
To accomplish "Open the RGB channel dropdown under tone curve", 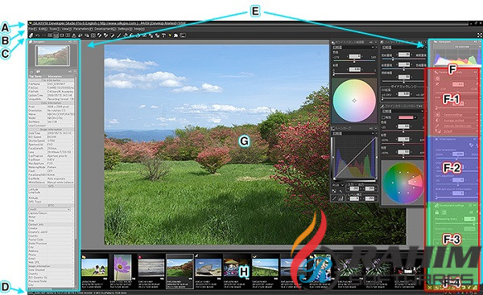I will click(x=338, y=185).
